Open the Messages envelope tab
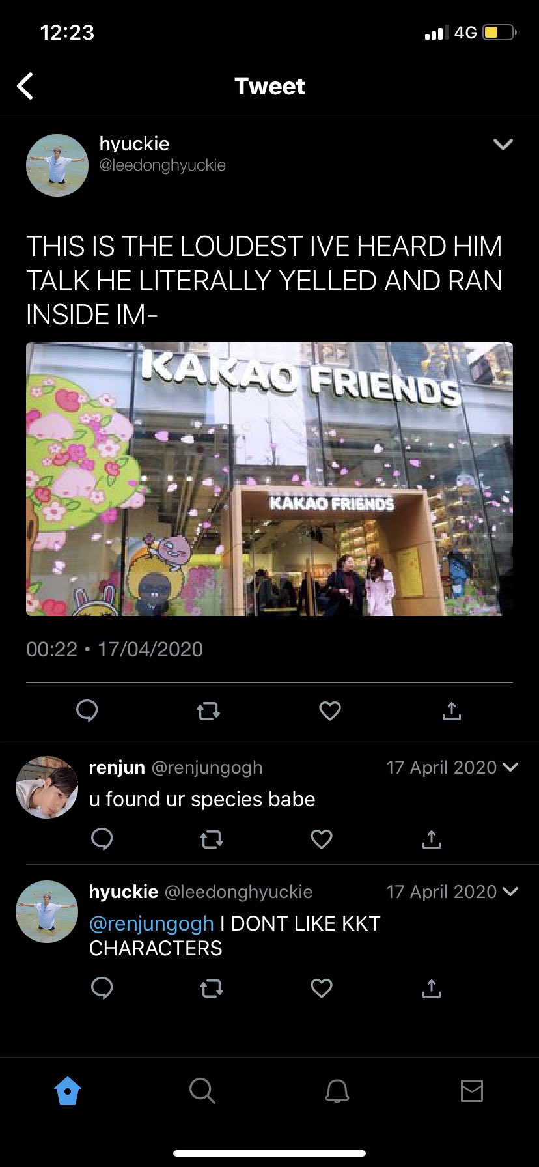This screenshot has width=539, height=1167. pyautogui.click(x=471, y=1090)
